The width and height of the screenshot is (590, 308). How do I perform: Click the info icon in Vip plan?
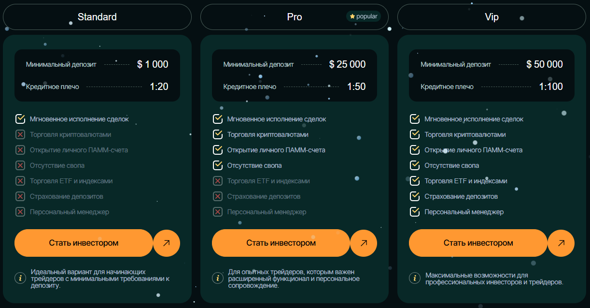414,278
